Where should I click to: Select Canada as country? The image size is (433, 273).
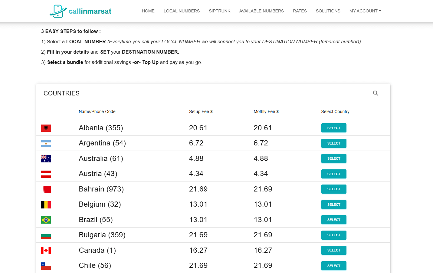334,250
